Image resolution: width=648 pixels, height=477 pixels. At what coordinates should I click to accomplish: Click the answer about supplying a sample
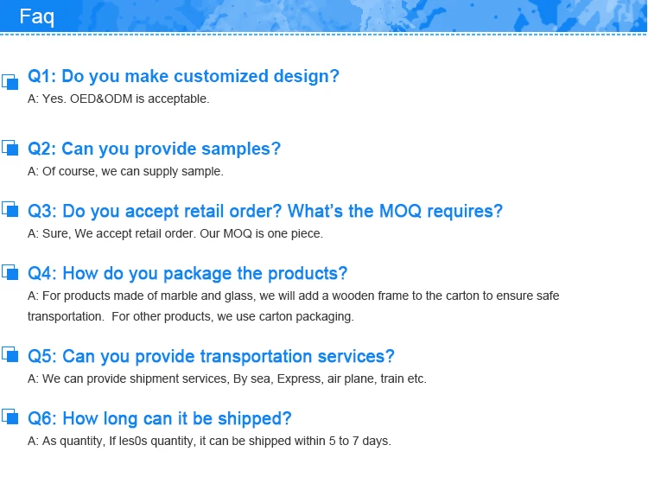coord(125,171)
